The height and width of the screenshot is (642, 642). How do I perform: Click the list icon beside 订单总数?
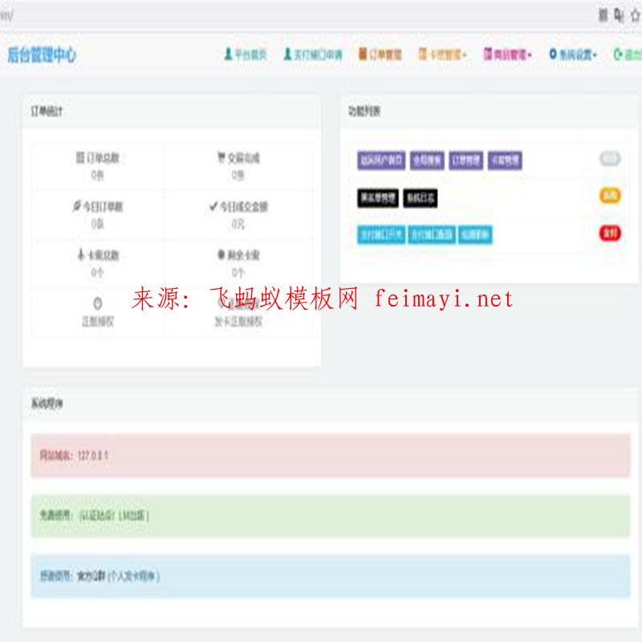click(79, 159)
